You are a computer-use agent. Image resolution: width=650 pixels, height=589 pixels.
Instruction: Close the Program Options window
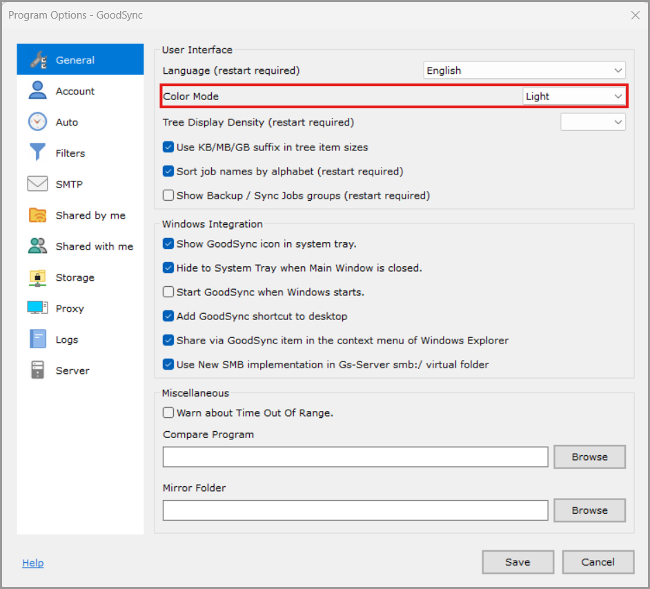[635, 15]
